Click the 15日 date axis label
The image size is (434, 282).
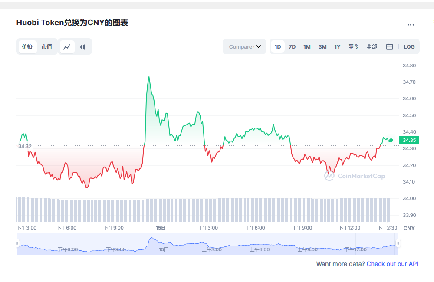point(161,228)
